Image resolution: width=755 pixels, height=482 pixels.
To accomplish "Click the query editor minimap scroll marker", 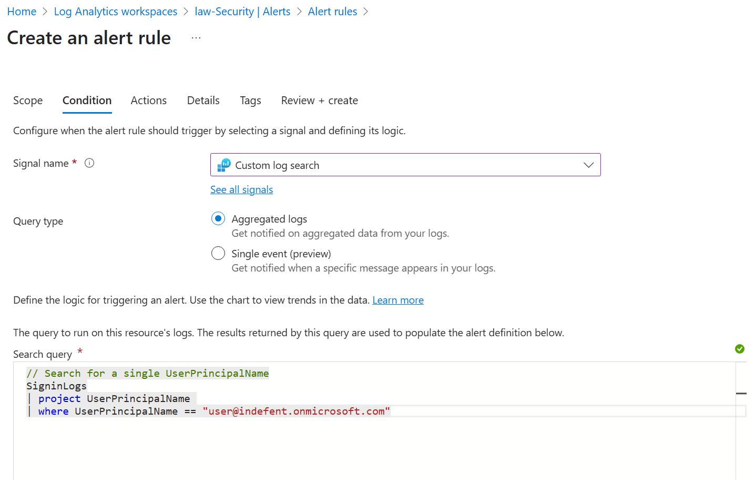I will tap(741, 393).
